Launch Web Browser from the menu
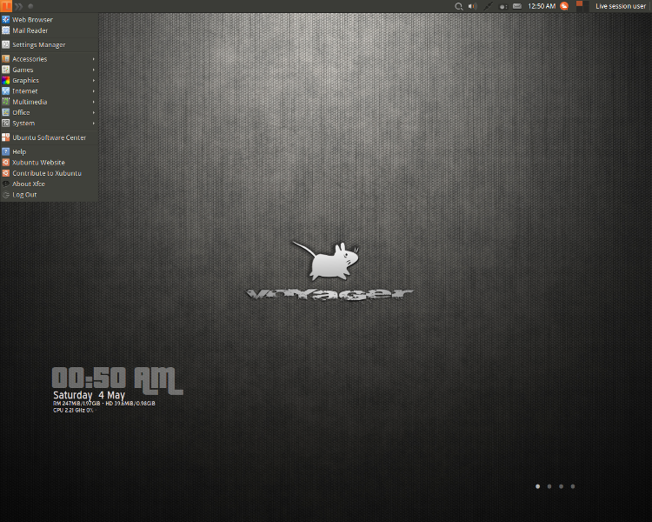This screenshot has height=522, width=652. point(49,19)
